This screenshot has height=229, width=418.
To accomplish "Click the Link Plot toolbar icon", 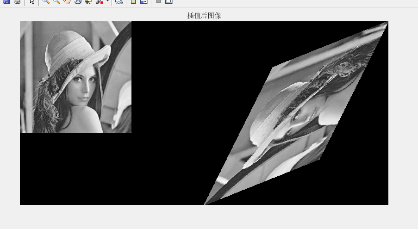I will [x=119, y=1].
